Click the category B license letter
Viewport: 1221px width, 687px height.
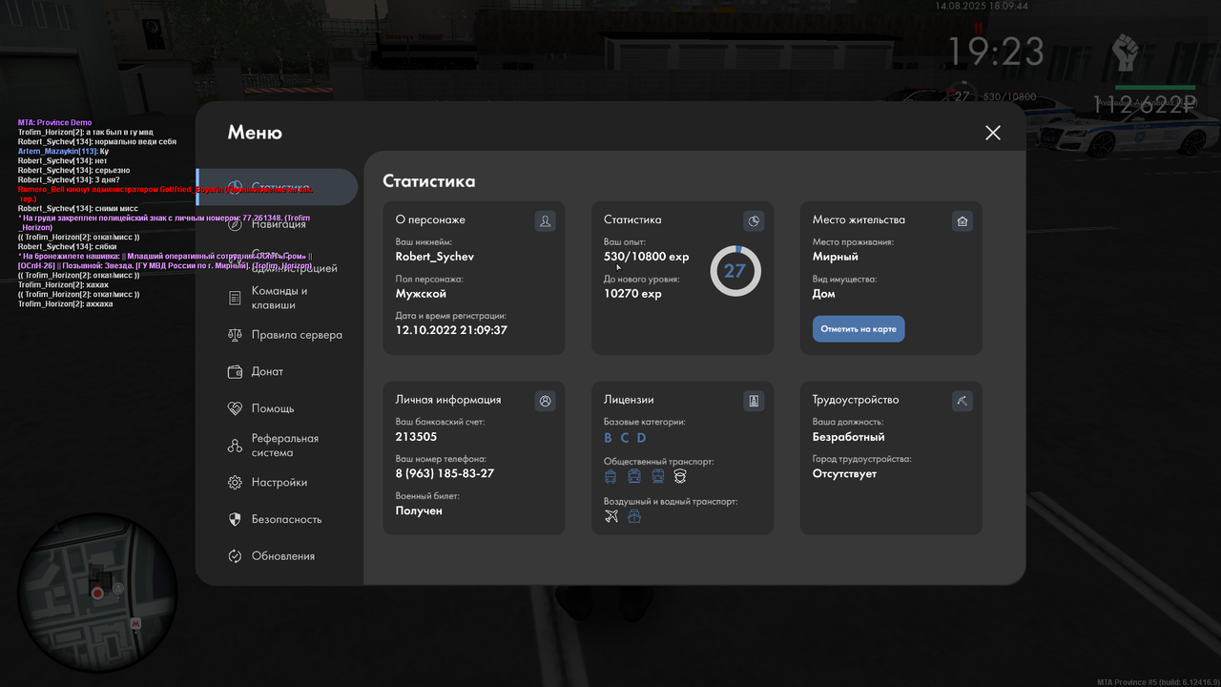(x=608, y=438)
